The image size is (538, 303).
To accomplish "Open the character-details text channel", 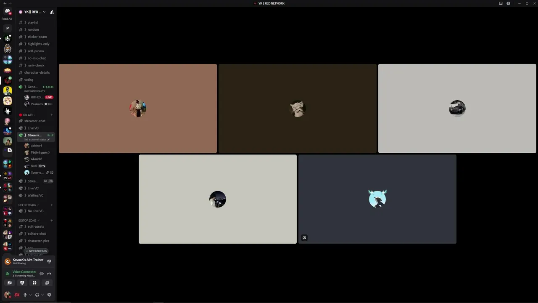I will 36,72.
